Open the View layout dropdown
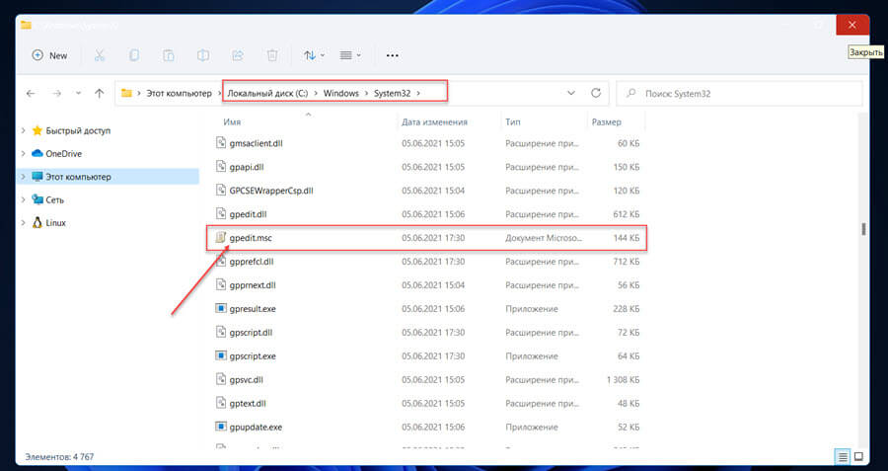888x471 pixels. (x=350, y=55)
